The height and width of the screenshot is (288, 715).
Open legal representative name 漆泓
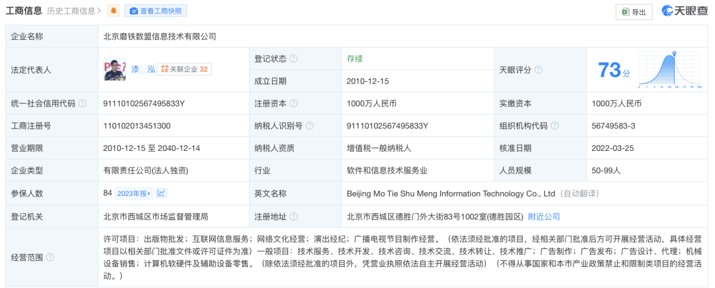tap(143, 70)
